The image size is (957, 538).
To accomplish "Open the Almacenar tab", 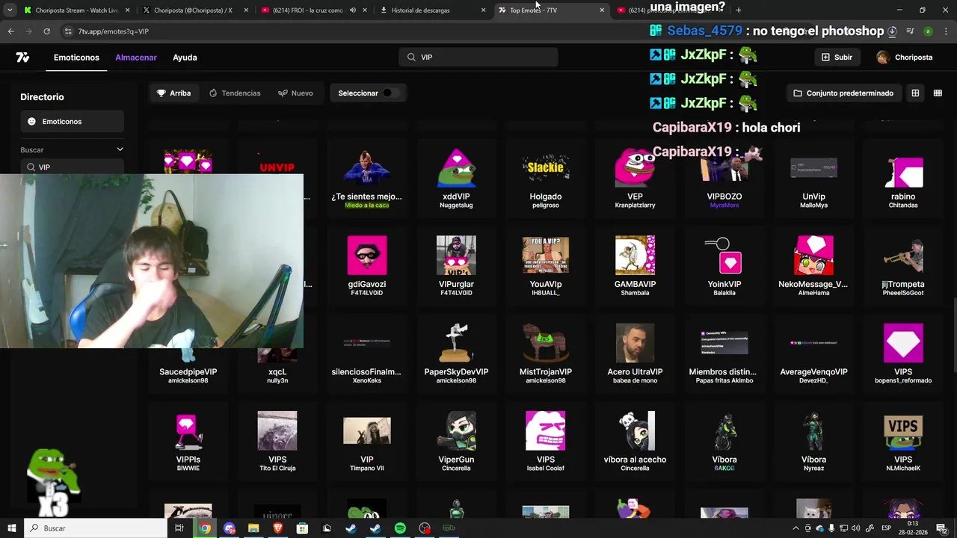I will (x=136, y=58).
